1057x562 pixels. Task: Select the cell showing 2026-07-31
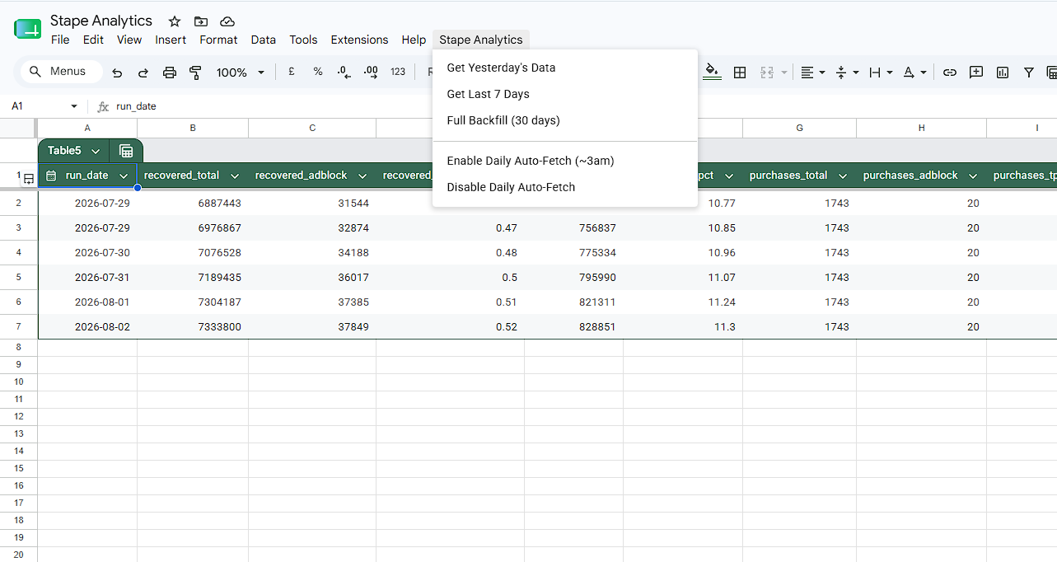[87, 278]
